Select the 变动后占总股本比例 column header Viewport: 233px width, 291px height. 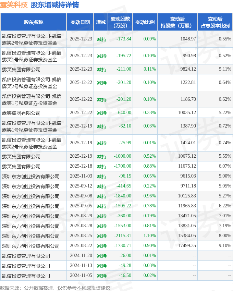(215, 22)
